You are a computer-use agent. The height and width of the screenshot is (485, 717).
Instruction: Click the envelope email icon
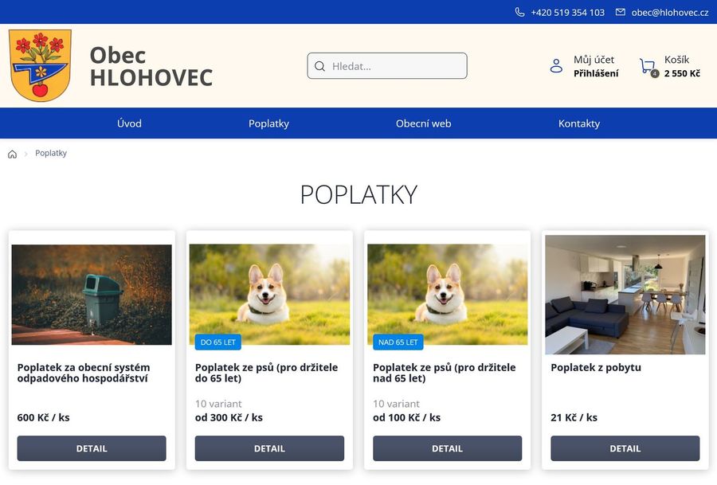[620, 12]
